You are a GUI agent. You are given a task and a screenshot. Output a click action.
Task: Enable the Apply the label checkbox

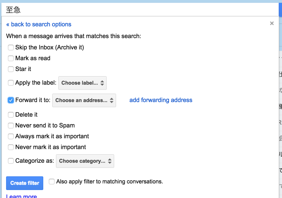pyautogui.click(x=11, y=83)
